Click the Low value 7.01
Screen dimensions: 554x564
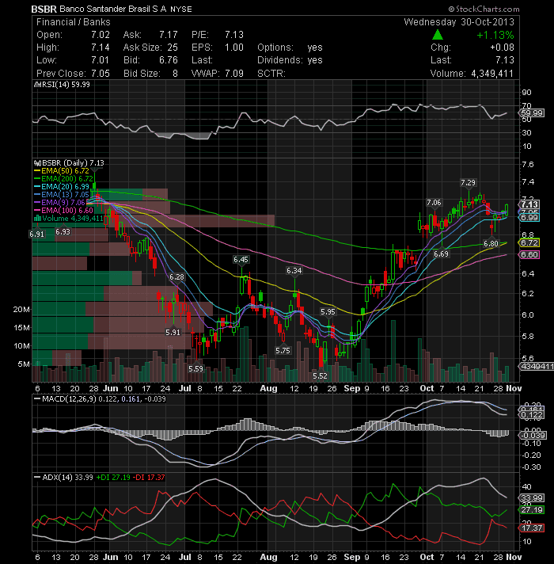pyautogui.click(x=100, y=60)
